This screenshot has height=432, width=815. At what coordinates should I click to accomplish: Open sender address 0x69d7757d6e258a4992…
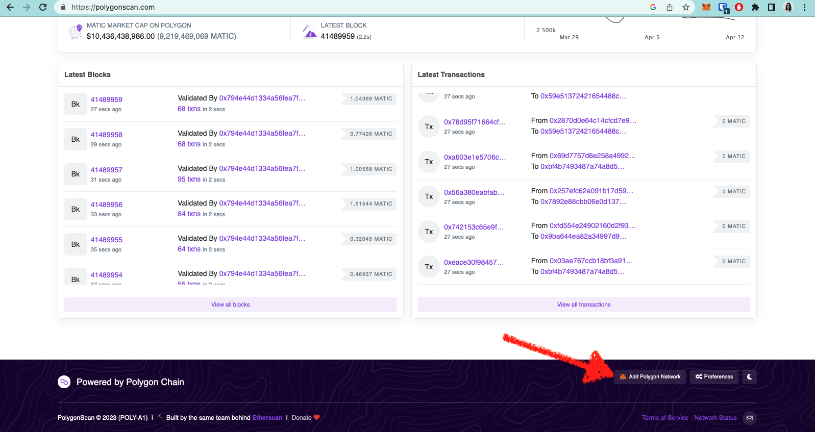[593, 156]
